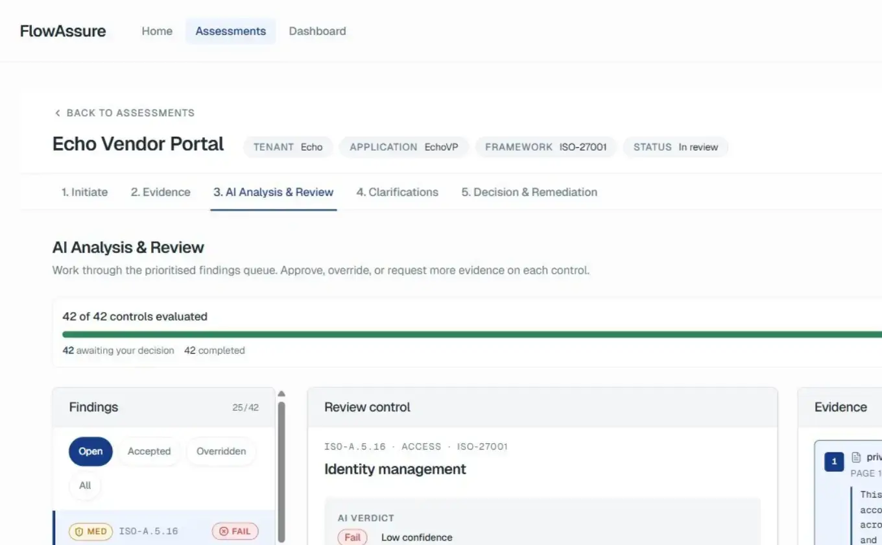Open the 5. Decision & Remediation tab
The width and height of the screenshot is (882, 545).
click(529, 192)
